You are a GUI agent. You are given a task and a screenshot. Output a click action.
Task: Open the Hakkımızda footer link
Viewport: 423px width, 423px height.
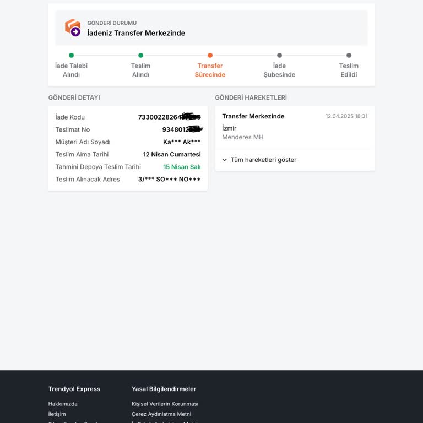[x=63, y=404]
